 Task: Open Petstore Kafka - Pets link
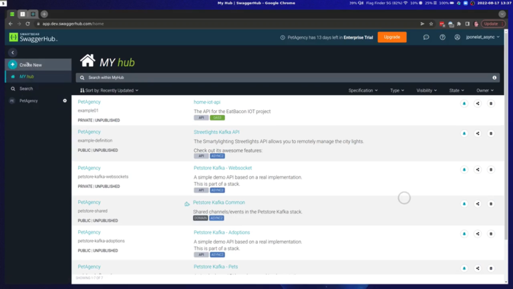point(216,267)
